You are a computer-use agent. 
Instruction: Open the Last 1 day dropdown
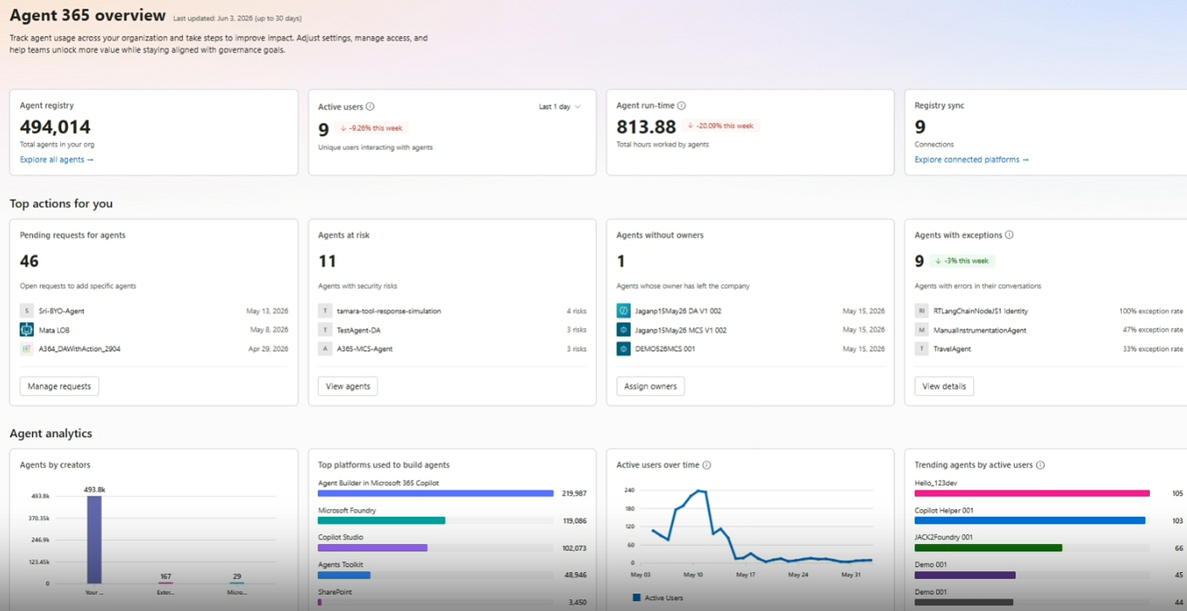click(x=560, y=107)
